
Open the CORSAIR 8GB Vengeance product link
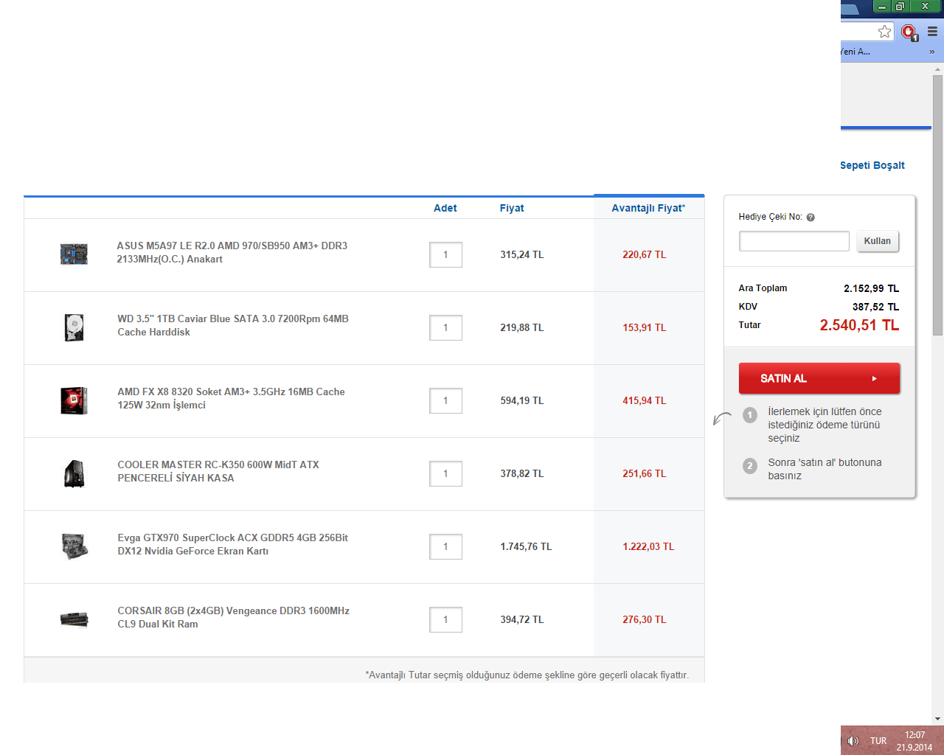(233, 617)
